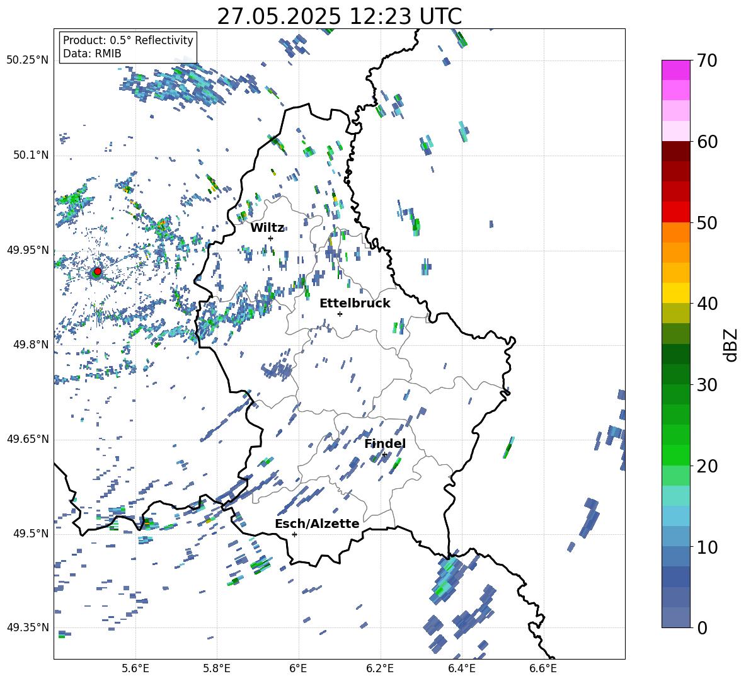Viewport: 746px width, 681px height.
Task: Click the '5.8°E' longitude label
Action: click(217, 668)
